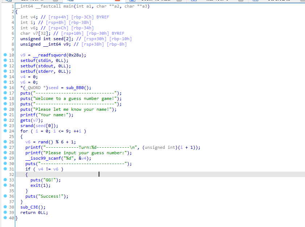The width and height of the screenshot is (305, 227).
Task: Click breakpoint marker beside line 14
Action: 5,77
